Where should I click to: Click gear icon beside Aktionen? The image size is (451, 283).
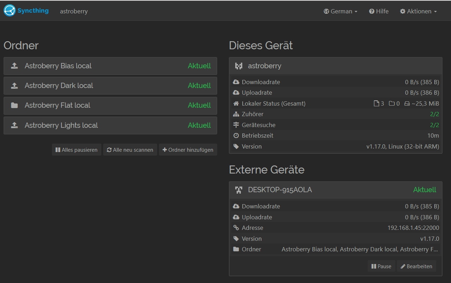click(x=403, y=11)
